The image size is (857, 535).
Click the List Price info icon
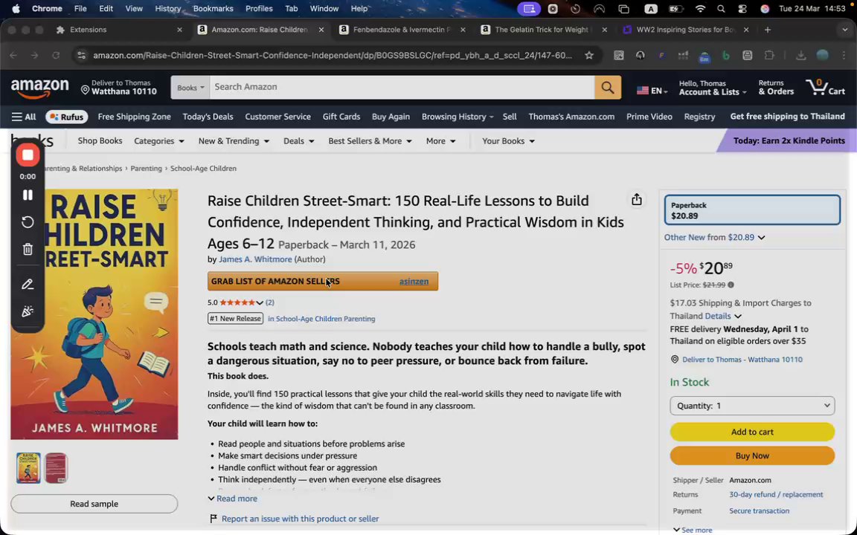[731, 285]
